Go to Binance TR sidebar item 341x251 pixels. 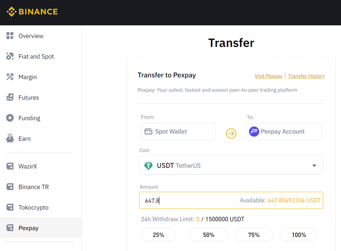[33, 187]
